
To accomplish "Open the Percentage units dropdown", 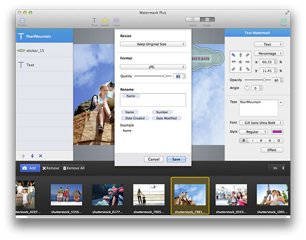I will pyautogui.click(x=269, y=53).
